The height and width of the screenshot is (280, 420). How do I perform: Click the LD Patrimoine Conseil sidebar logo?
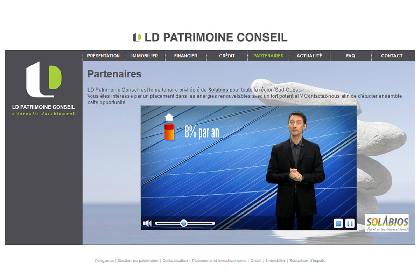(44, 89)
